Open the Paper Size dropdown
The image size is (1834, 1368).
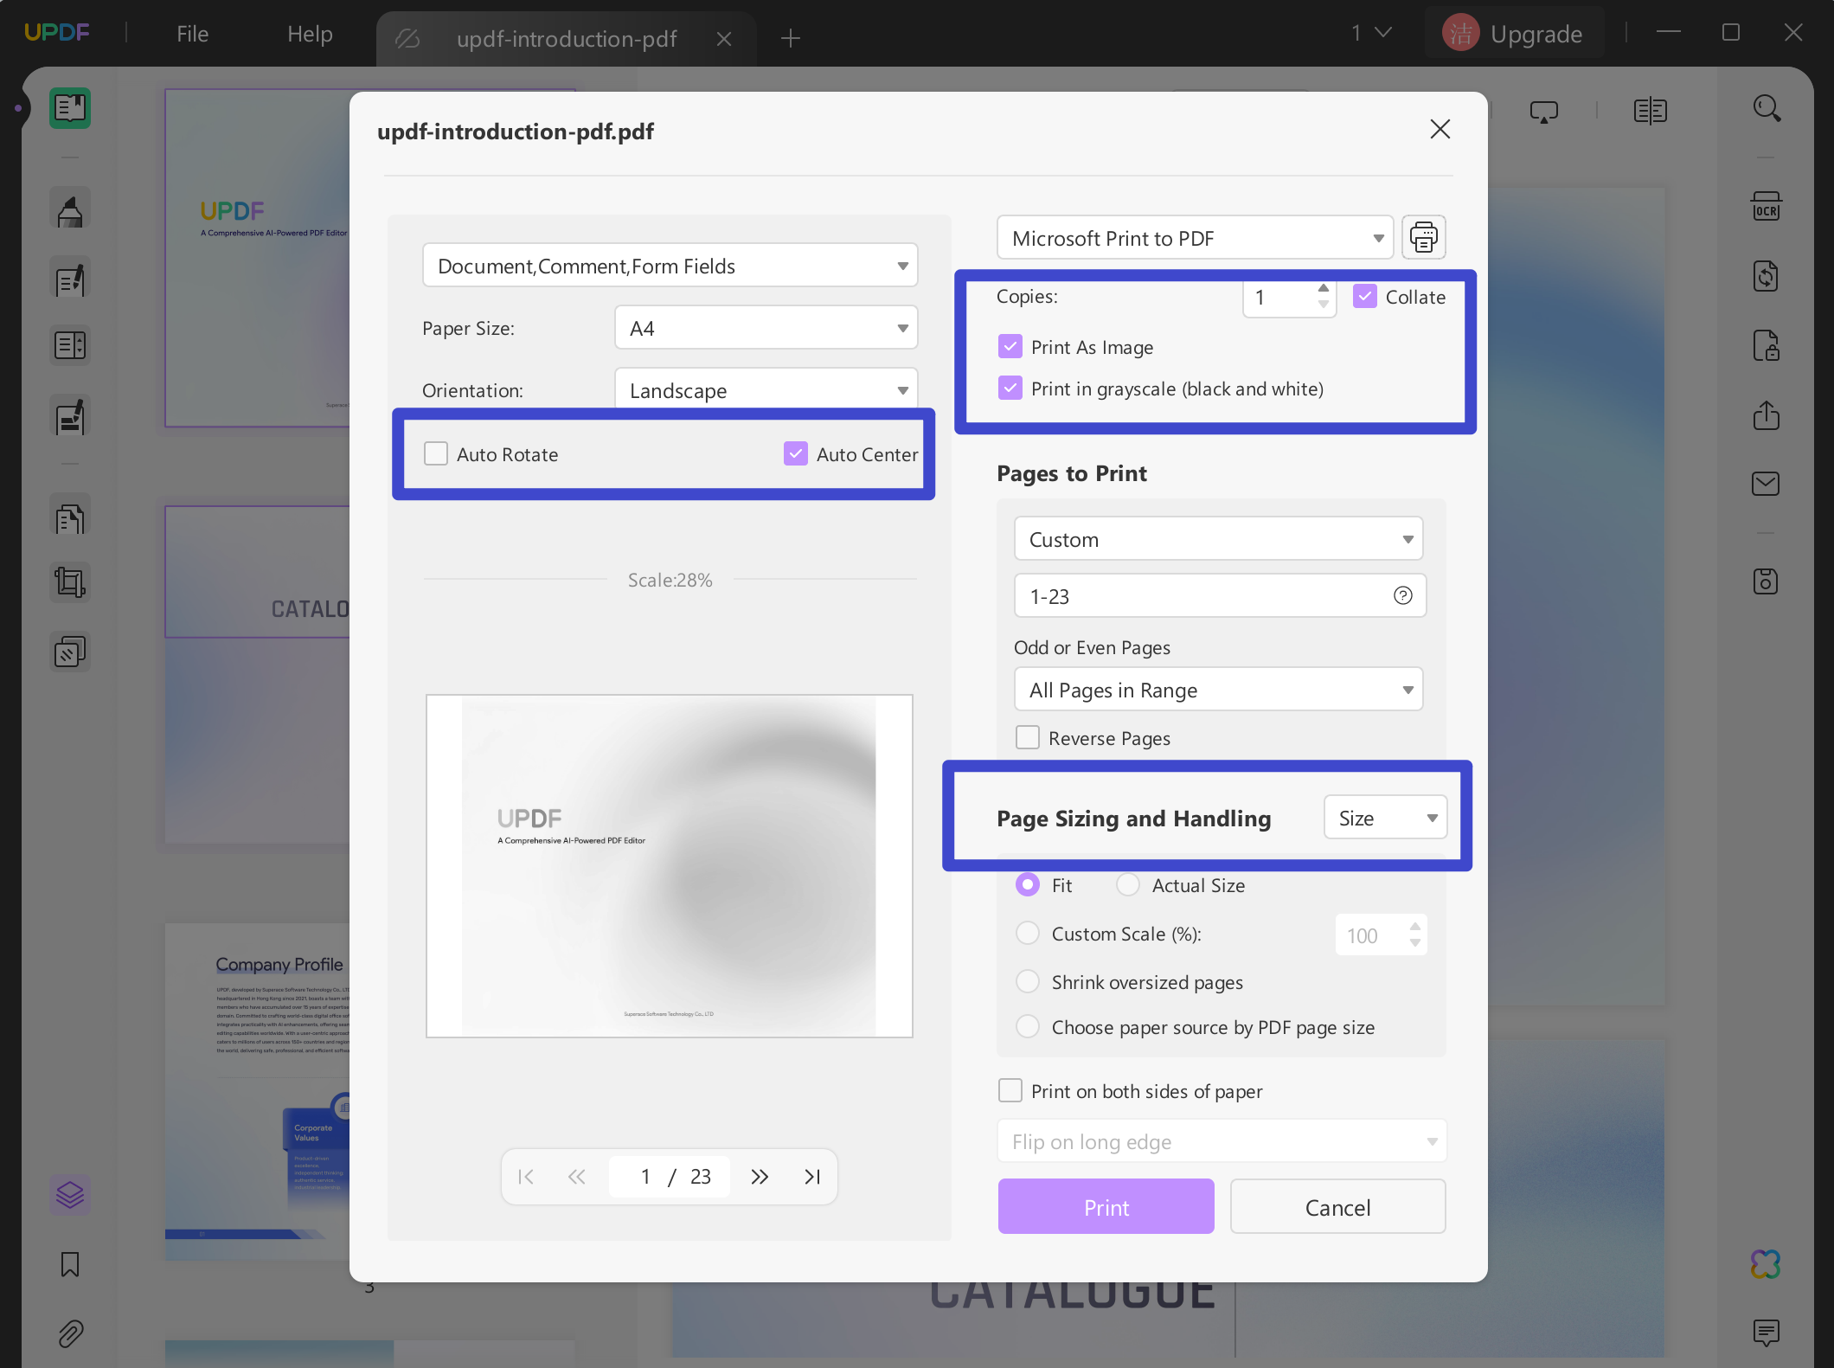tap(765, 327)
